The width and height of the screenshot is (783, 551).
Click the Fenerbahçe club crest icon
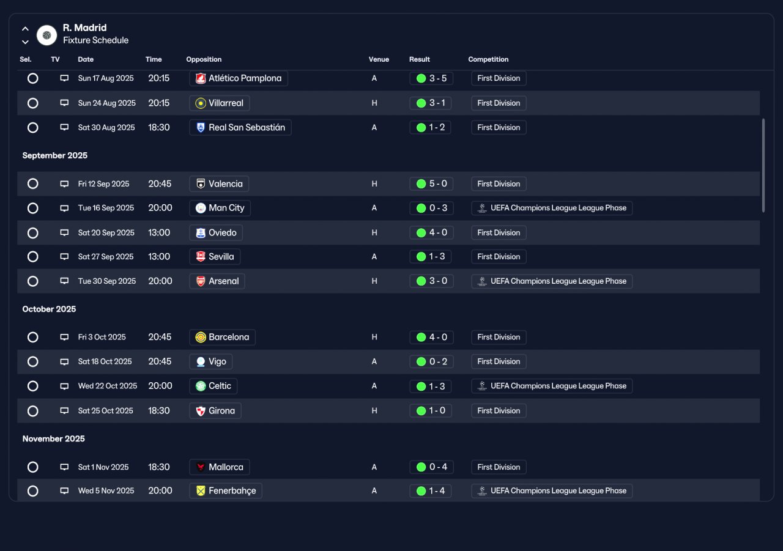pos(201,490)
